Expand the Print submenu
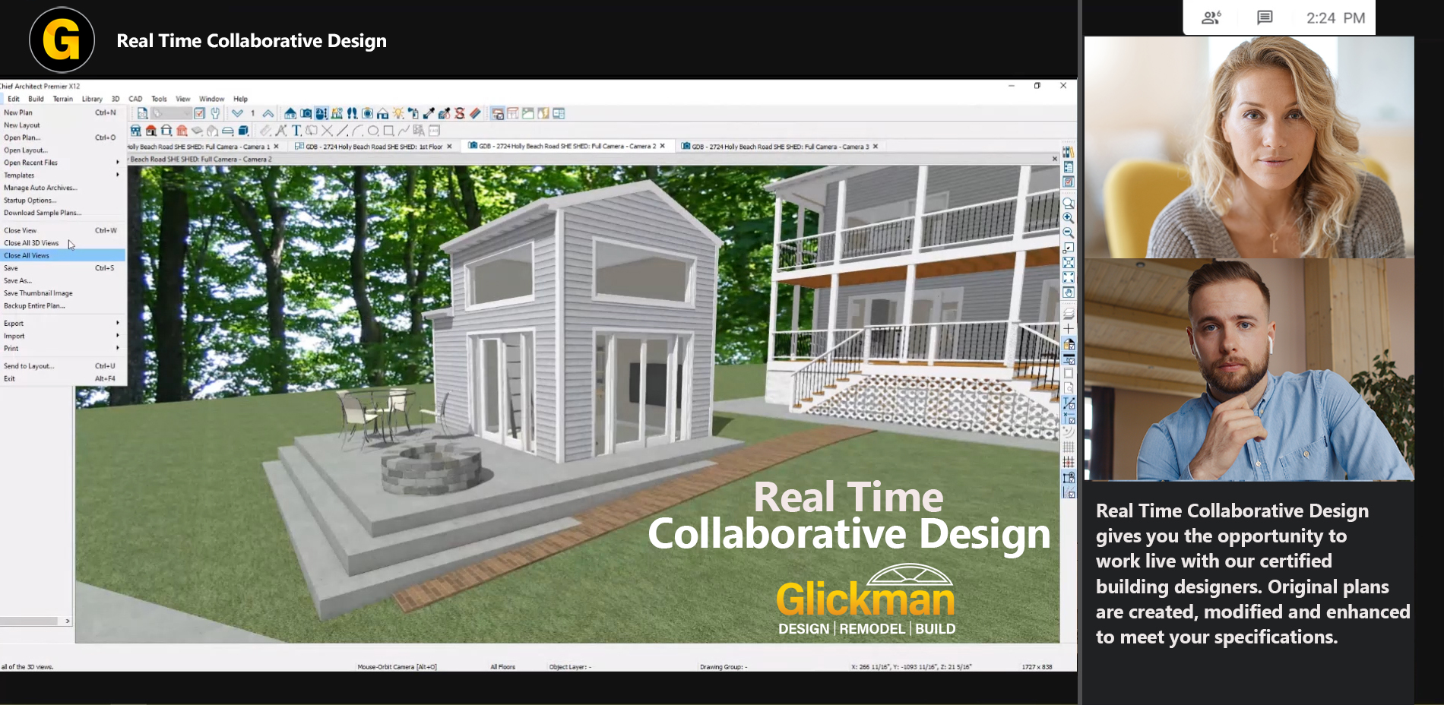The width and height of the screenshot is (1444, 705). [x=62, y=349]
